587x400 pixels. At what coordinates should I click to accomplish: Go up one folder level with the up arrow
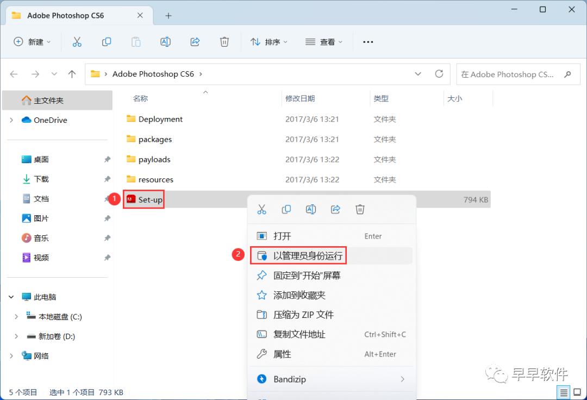pyautogui.click(x=72, y=74)
